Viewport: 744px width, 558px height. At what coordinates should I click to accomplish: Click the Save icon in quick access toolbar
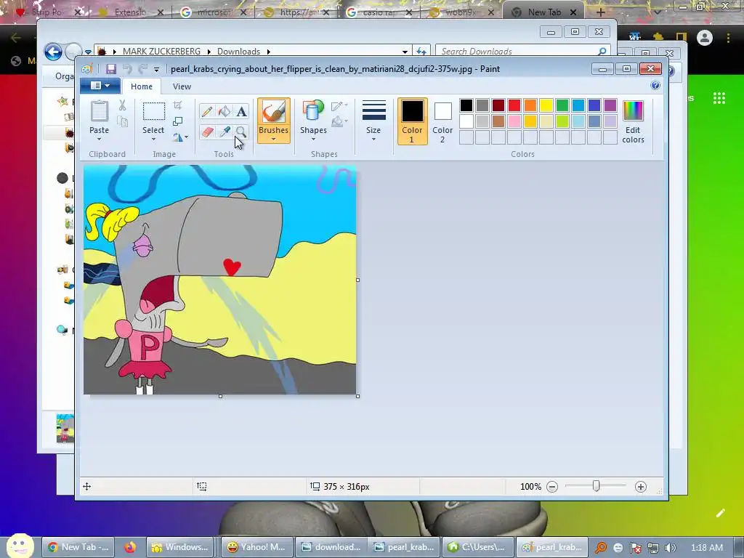[x=111, y=69]
